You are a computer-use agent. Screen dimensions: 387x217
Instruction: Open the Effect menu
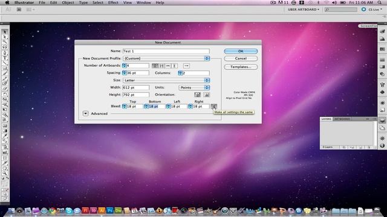coord(113,2)
